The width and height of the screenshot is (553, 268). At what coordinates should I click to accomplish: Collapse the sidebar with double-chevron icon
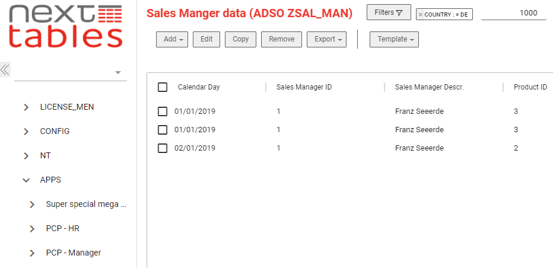point(5,69)
